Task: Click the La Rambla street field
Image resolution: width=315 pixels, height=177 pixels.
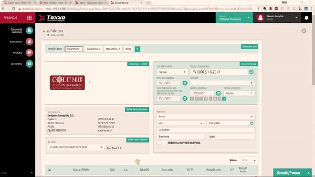Action: coord(206,130)
